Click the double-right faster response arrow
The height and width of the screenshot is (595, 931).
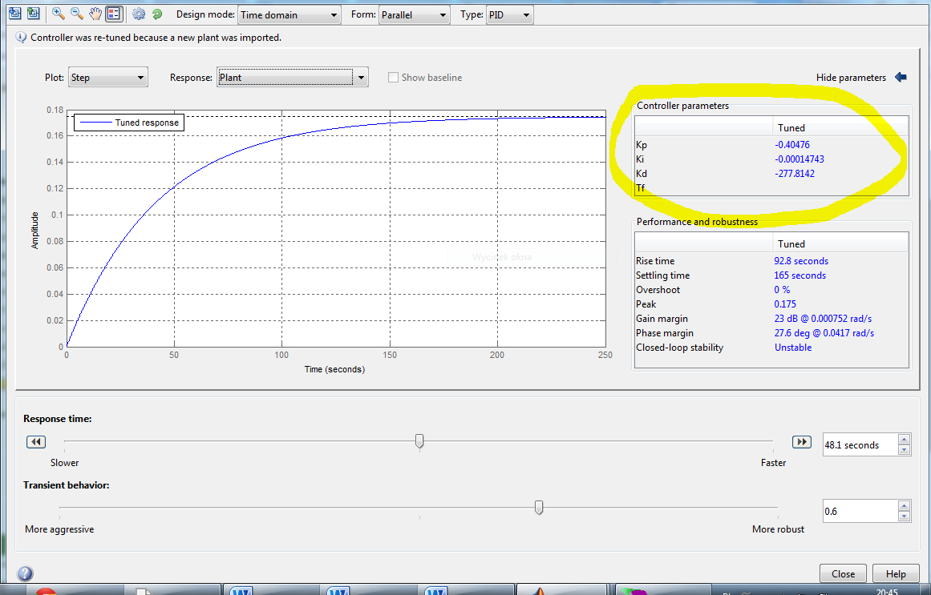[x=802, y=442]
